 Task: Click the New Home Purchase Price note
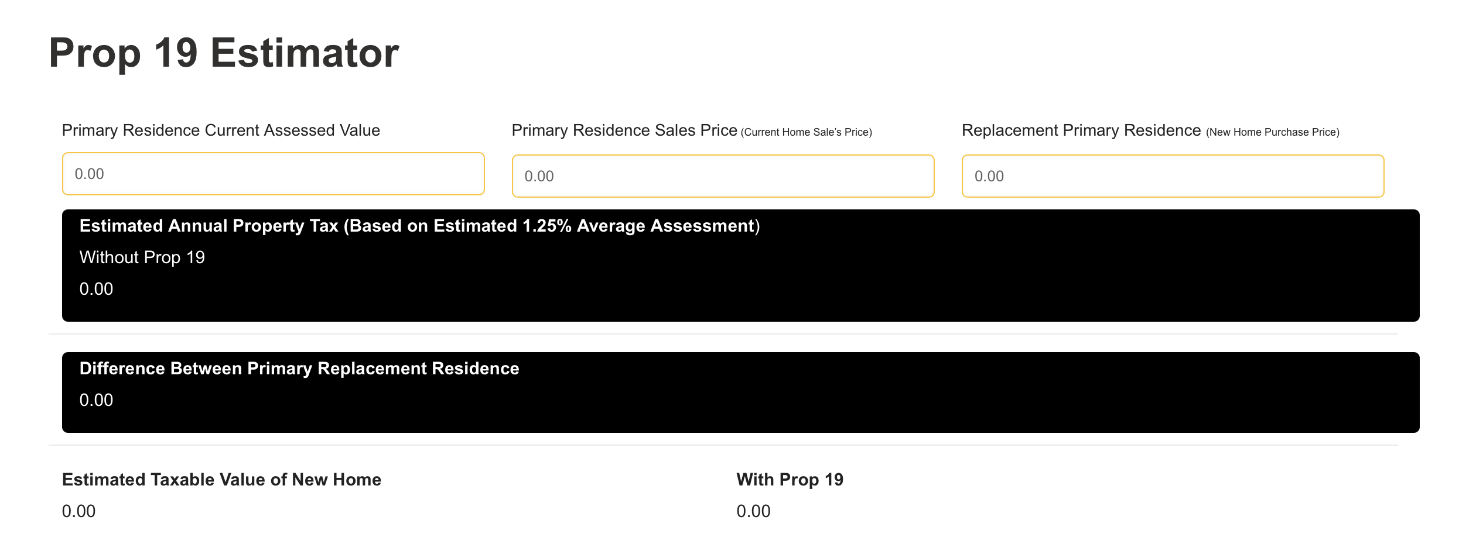[x=1272, y=132]
